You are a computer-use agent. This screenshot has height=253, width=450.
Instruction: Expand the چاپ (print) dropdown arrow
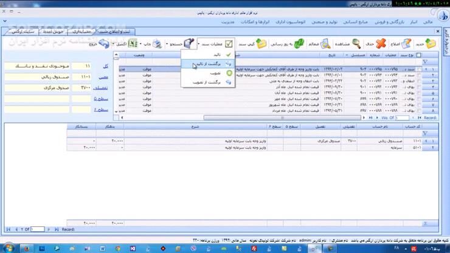click(x=141, y=44)
